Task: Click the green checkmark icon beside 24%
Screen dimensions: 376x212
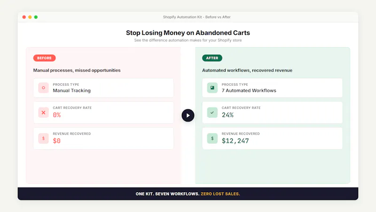Action: point(212,113)
